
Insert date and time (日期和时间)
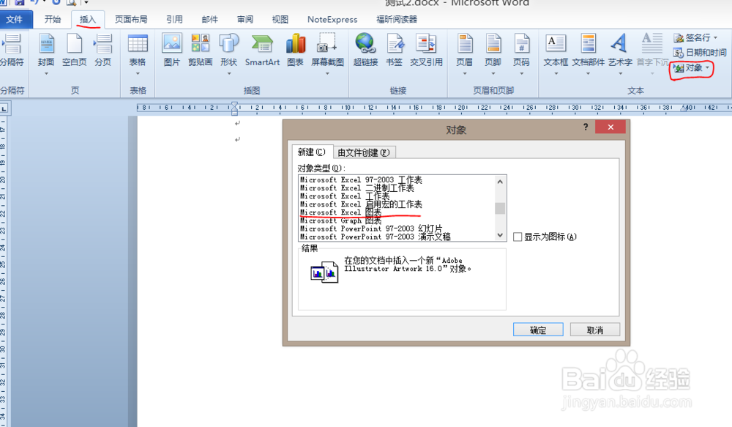pyautogui.click(x=699, y=52)
